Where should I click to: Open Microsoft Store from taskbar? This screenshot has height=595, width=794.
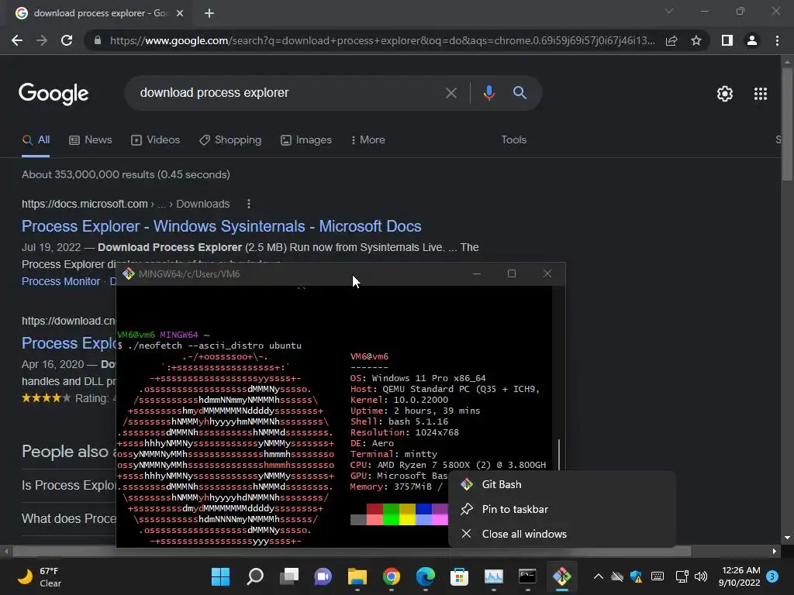pyautogui.click(x=459, y=576)
